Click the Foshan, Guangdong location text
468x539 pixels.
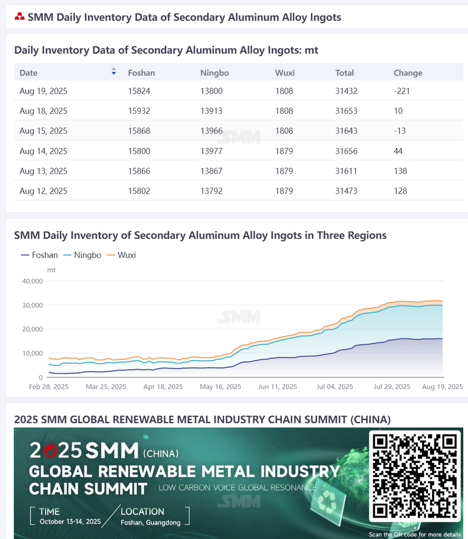151,523
